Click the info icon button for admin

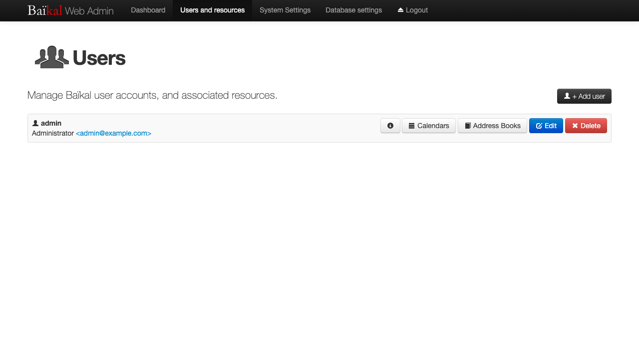[x=390, y=126]
